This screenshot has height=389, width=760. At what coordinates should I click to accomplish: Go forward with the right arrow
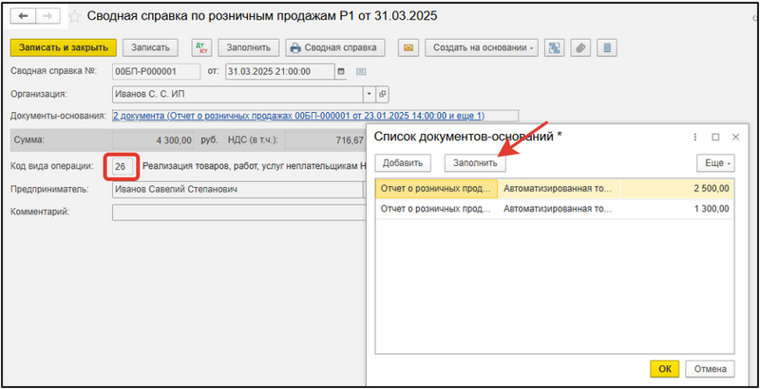47,17
